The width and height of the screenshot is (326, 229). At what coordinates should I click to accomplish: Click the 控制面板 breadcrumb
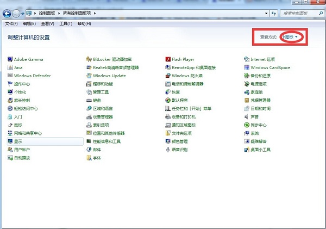[47, 13]
